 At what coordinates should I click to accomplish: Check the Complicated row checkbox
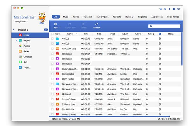tap(53, 74)
